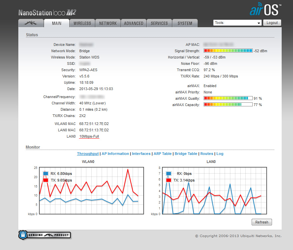Click the date '2013-05-29 15:13:03'

coord(96,89)
